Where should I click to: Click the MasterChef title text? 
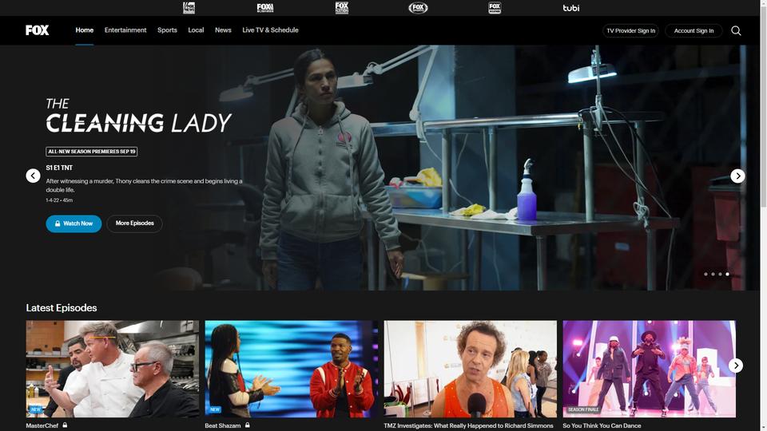(x=42, y=425)
